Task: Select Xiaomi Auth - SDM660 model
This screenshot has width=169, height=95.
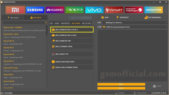Action: 25,29
